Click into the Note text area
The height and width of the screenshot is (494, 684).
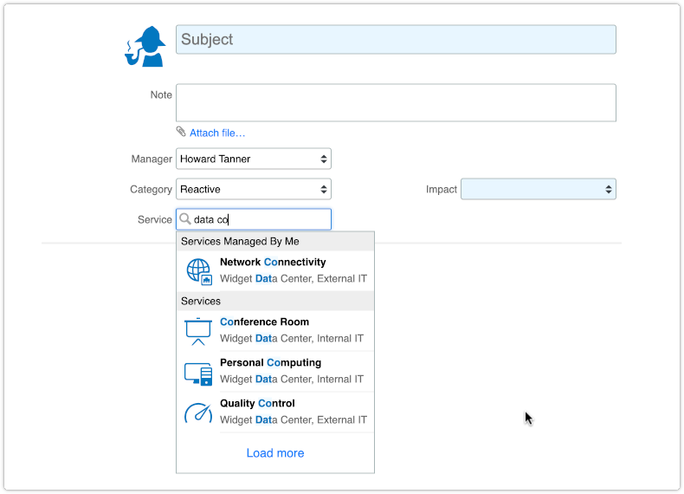pos(396,102)
